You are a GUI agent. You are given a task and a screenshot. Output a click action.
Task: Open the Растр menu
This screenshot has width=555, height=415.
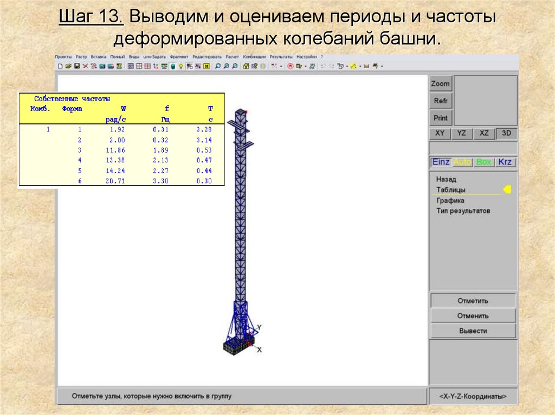[x=81, y=57]
